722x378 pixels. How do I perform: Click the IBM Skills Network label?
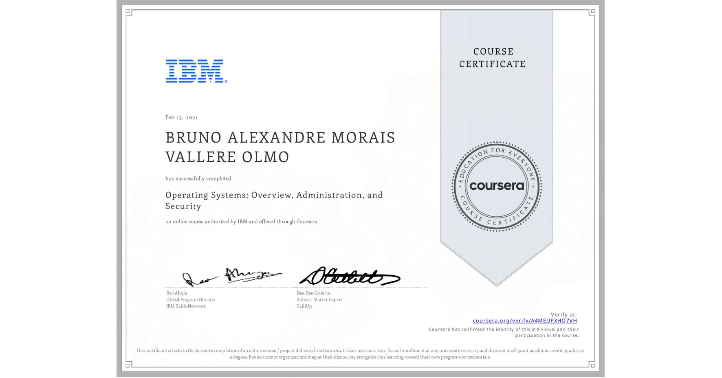pos(185,305)
